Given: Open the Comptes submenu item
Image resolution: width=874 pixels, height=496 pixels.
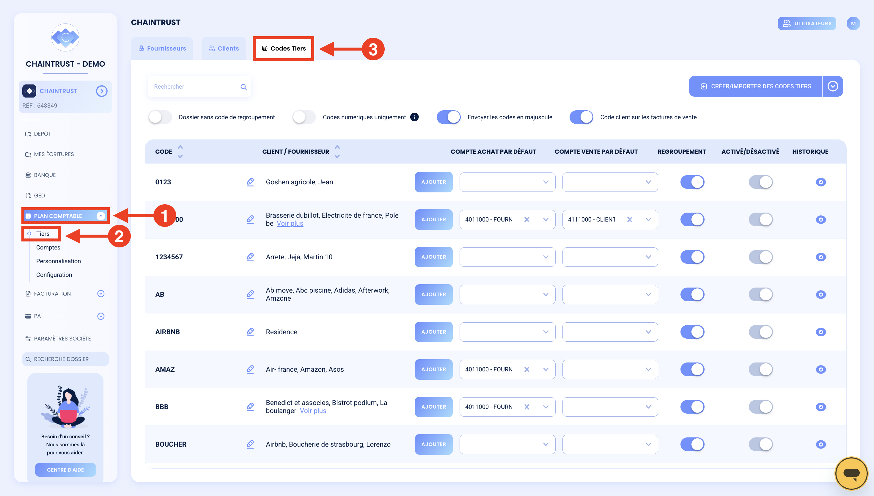Looking at the screenshot, I should click(x=48, y=247).
